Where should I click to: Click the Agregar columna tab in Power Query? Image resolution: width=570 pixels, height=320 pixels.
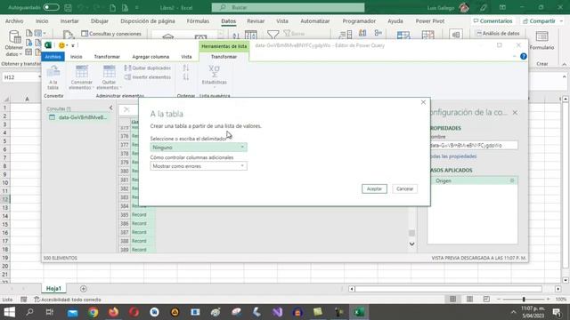[151, 57]
